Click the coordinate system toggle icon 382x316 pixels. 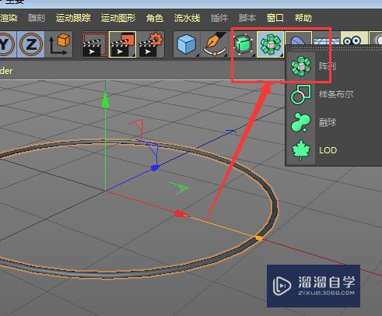[59, 44]
